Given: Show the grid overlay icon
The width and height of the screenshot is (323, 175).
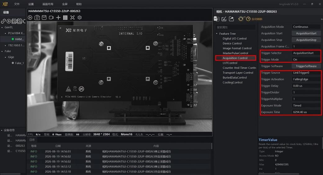Looking at the screenshot, I should (x=65, y=18).
